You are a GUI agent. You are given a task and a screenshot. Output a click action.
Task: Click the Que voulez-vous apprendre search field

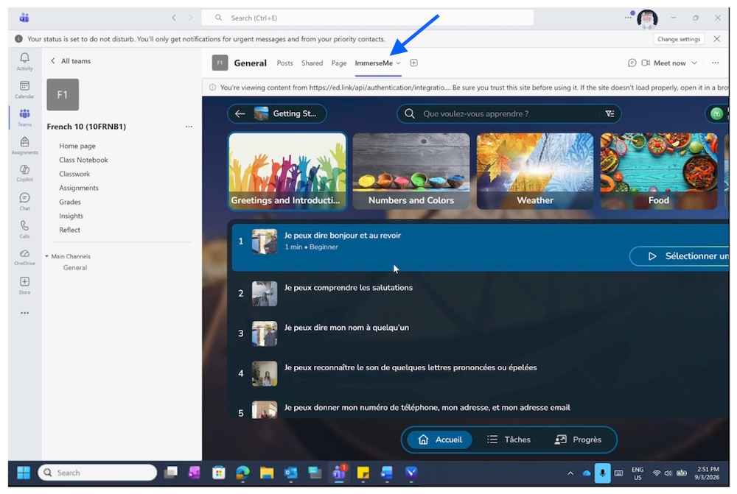tap(510, 113)
